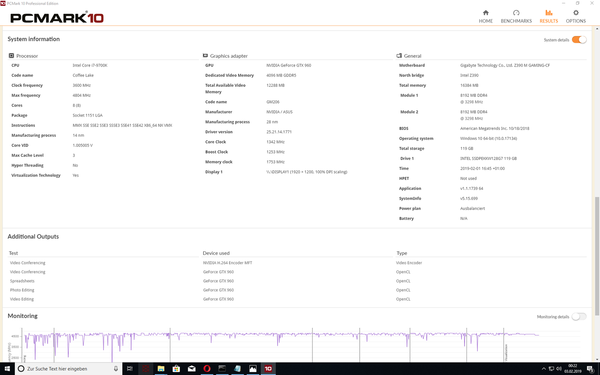Click the 'Windows 10 64-bit (10.0.17134)' value
Screen dimensions: 600x375
pos(488,139)
